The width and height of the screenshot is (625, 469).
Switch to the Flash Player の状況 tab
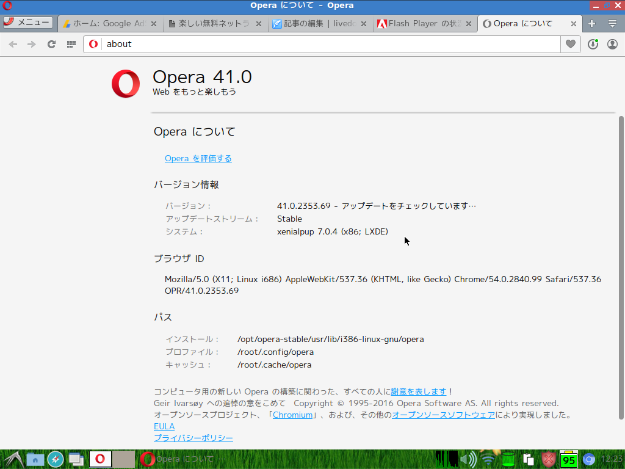421,24
